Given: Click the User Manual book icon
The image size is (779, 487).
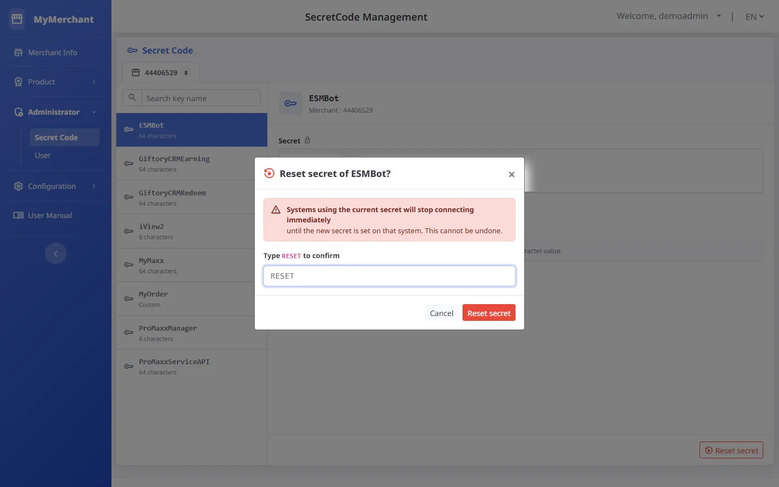Looking at the screenshot, I should coord(18,215).
